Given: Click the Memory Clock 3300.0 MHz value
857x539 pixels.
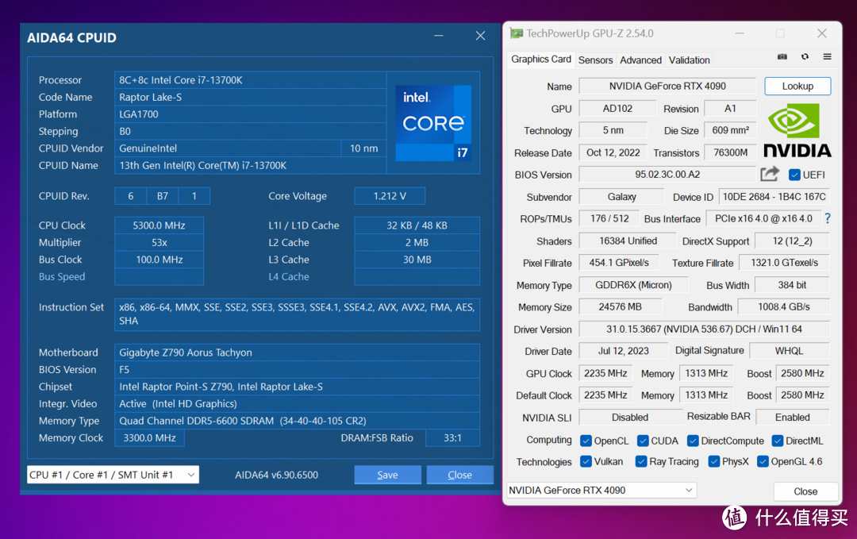Looking at the screenshot, I should (x=149, y=438).
